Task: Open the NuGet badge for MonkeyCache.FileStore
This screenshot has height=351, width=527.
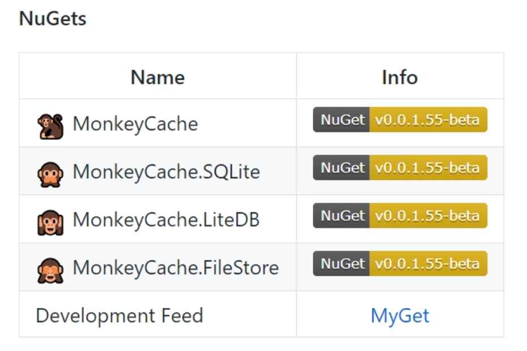Action: pos(399,263)
